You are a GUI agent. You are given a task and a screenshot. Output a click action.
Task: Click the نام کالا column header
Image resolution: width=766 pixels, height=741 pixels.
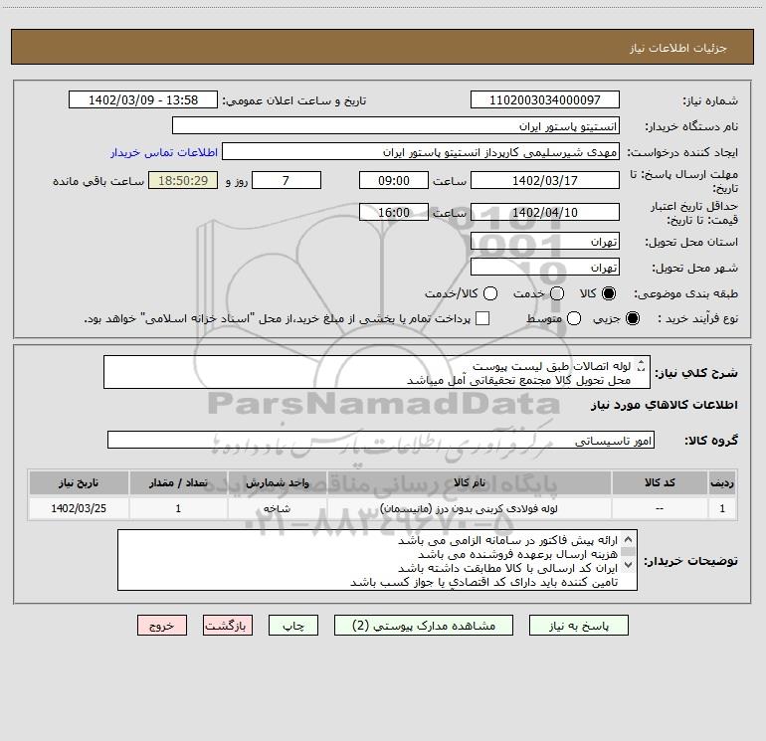coord(469,482)
